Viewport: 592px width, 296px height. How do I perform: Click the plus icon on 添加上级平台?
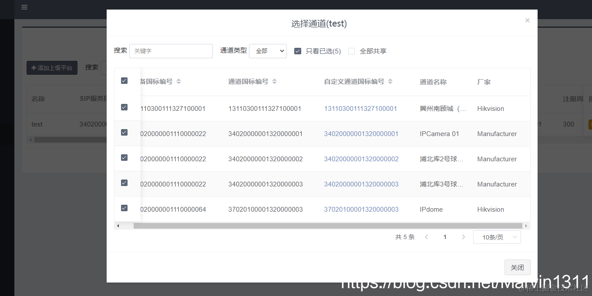click(34, 68)
